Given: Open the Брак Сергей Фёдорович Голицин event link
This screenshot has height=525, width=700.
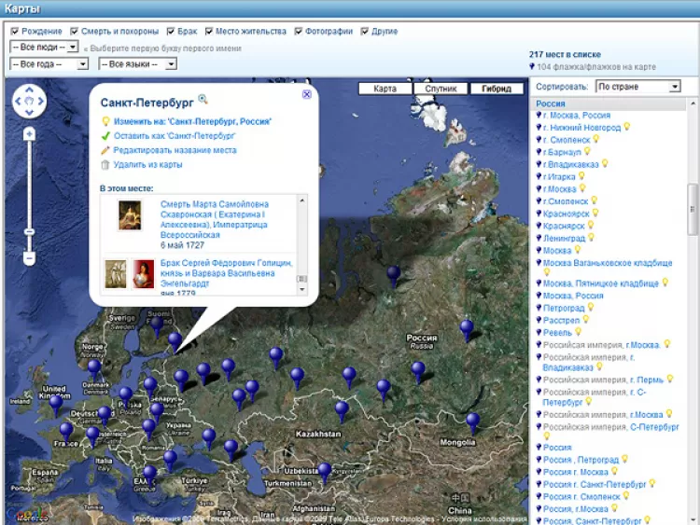Looking at the screenshot, I should pos(226,273).
